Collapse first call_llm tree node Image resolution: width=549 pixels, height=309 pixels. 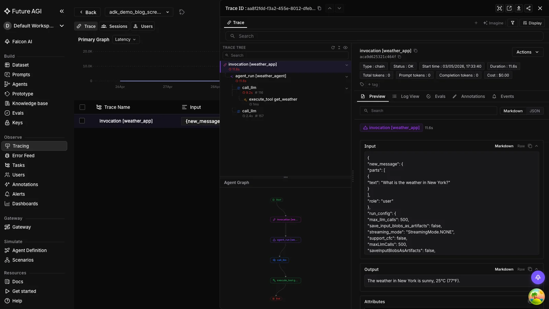[347, 88]
